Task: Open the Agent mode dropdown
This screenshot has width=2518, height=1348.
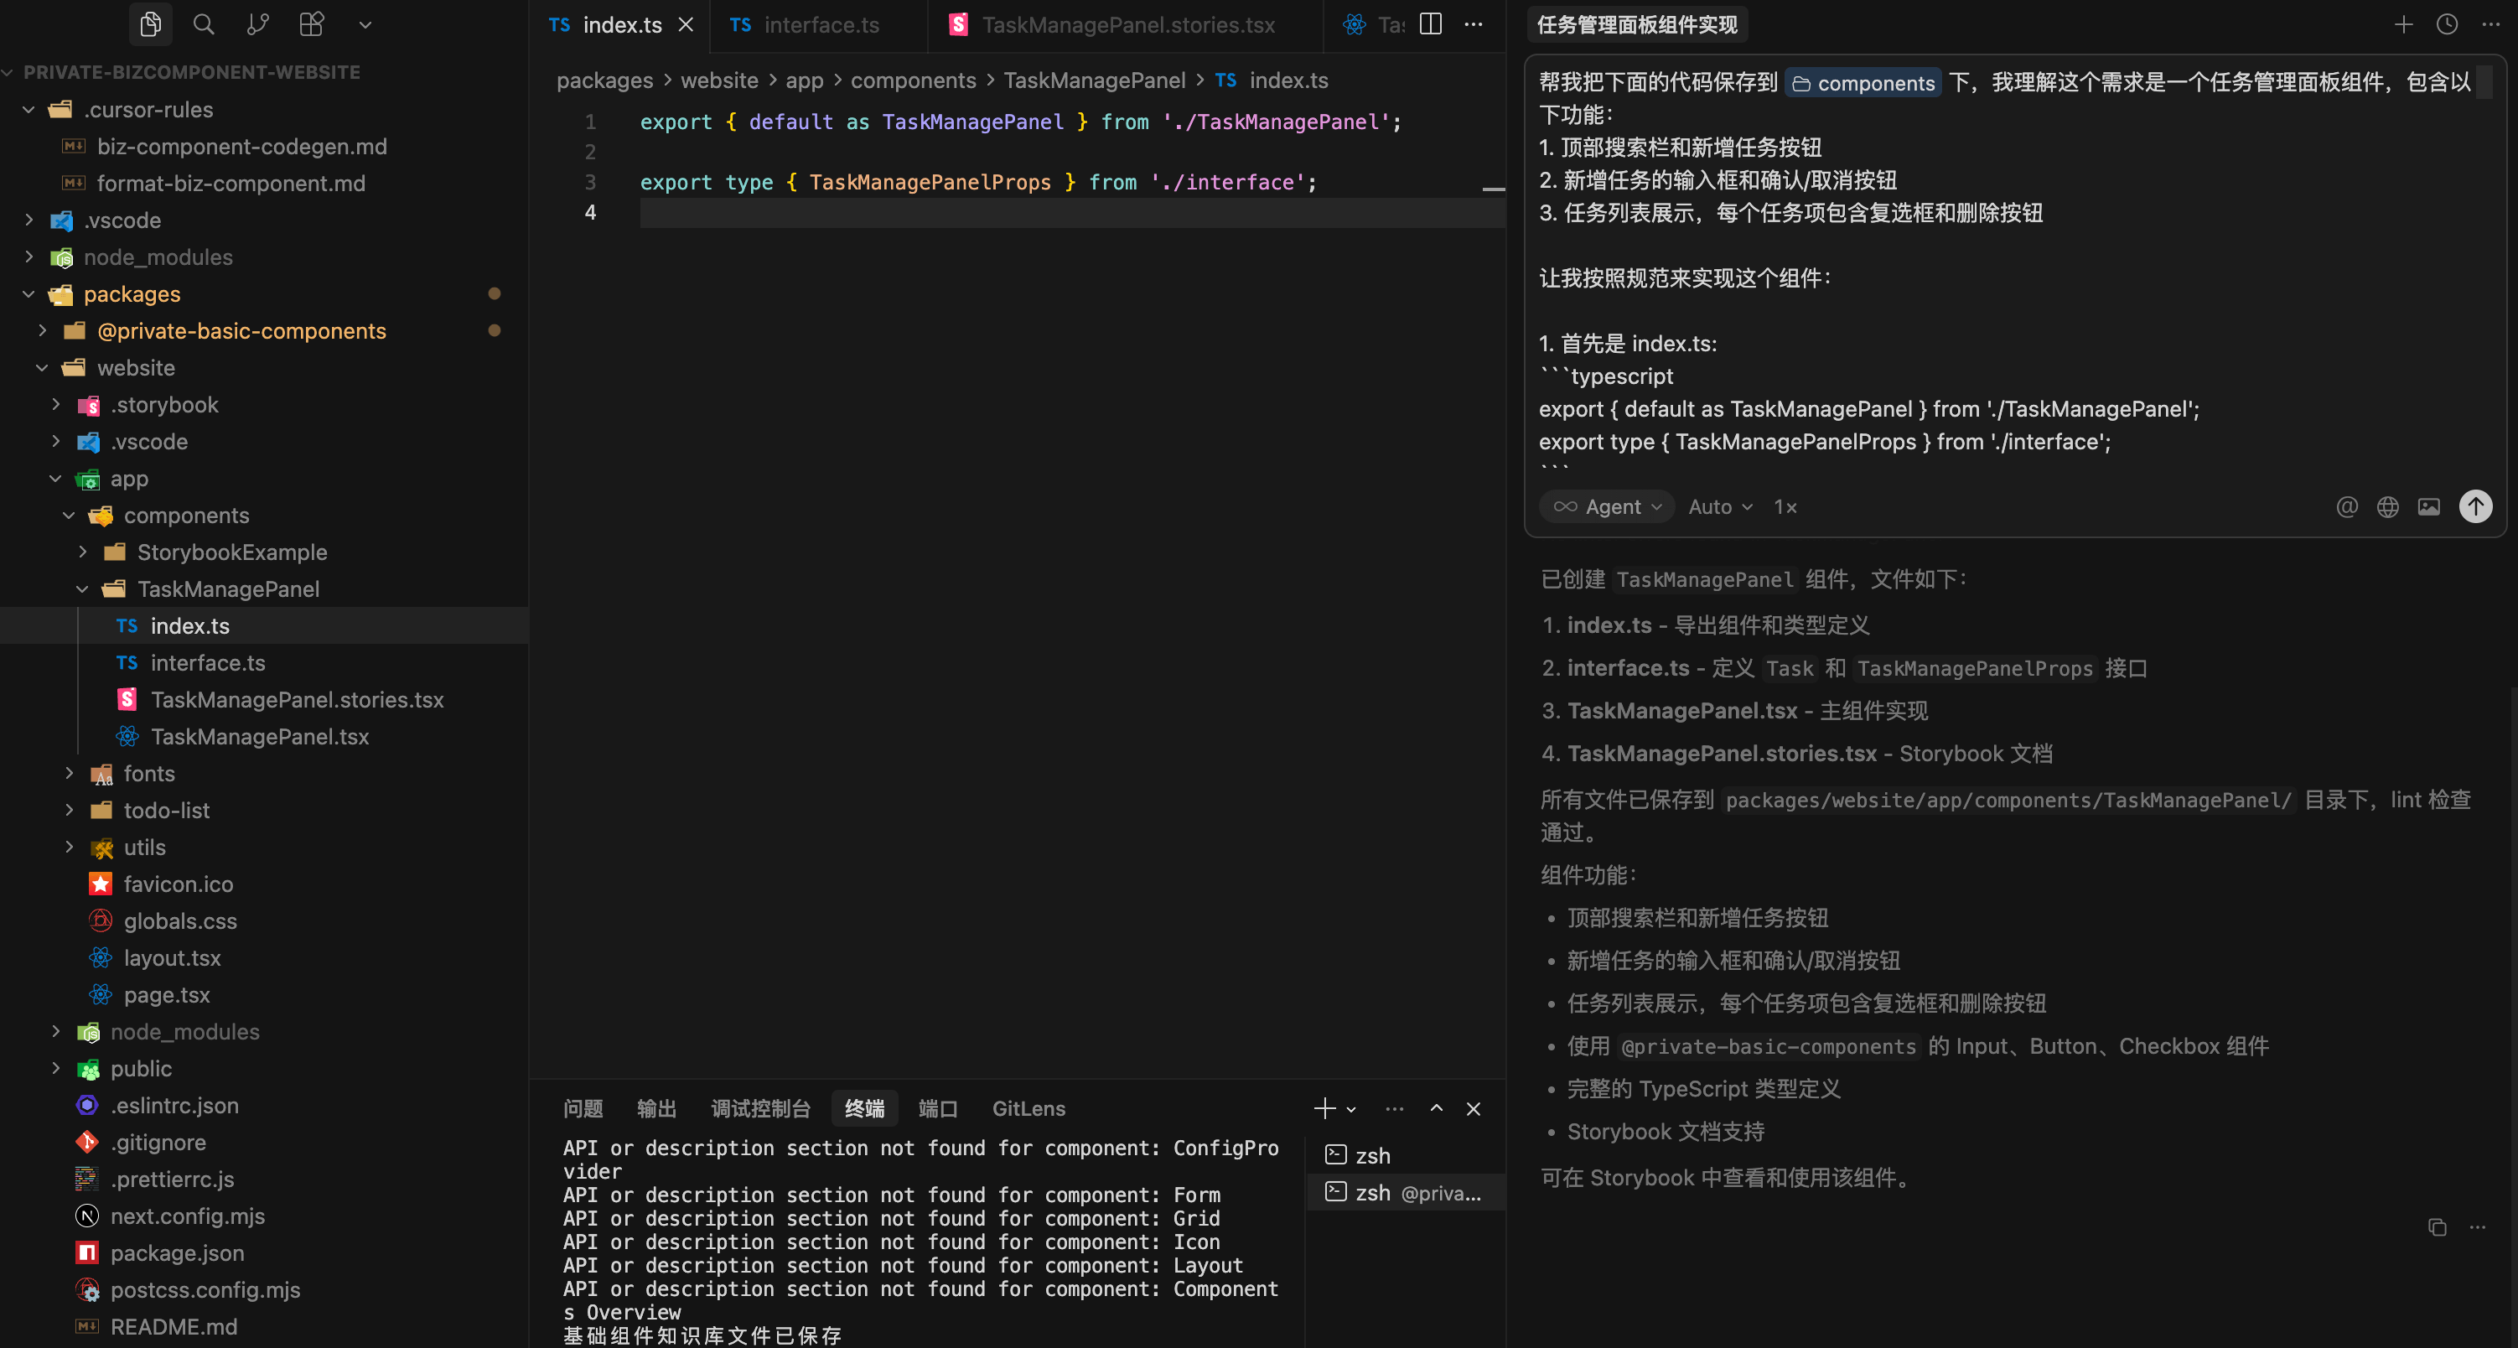Action: [1608, 506]
